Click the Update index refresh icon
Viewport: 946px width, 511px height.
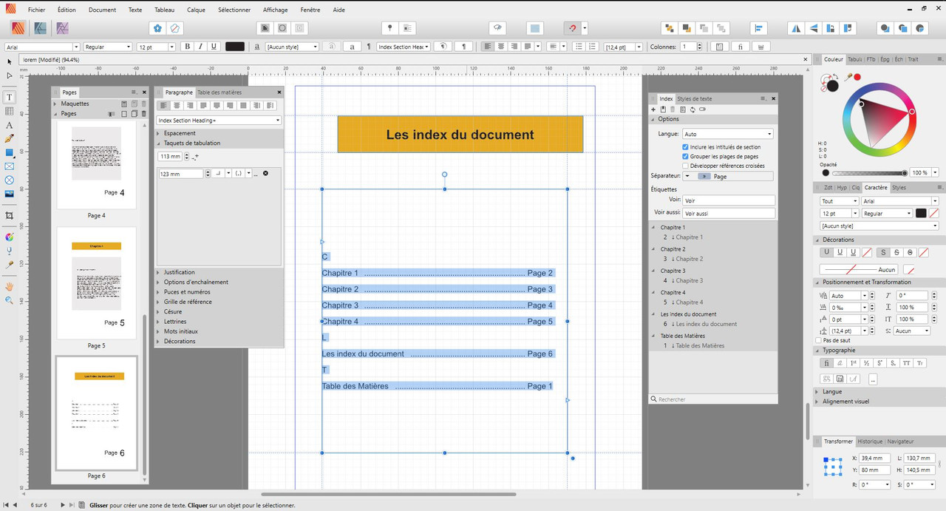click(x=693, y=109)
